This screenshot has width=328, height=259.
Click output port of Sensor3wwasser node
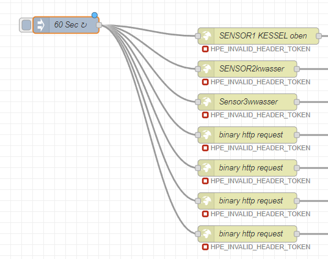(297, 102)
